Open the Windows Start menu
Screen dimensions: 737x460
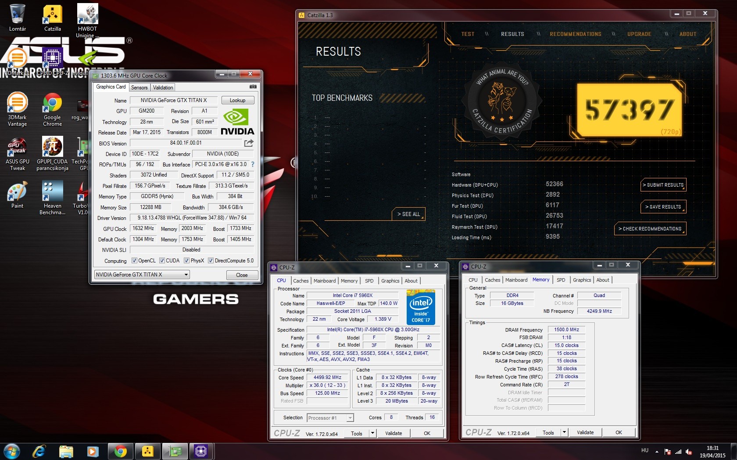click(x=11, y=451)
